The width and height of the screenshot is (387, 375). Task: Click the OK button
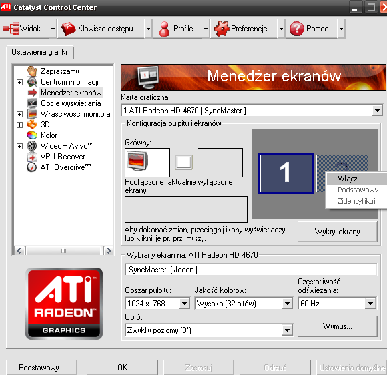pyautogui.click(x=122, y=368)
